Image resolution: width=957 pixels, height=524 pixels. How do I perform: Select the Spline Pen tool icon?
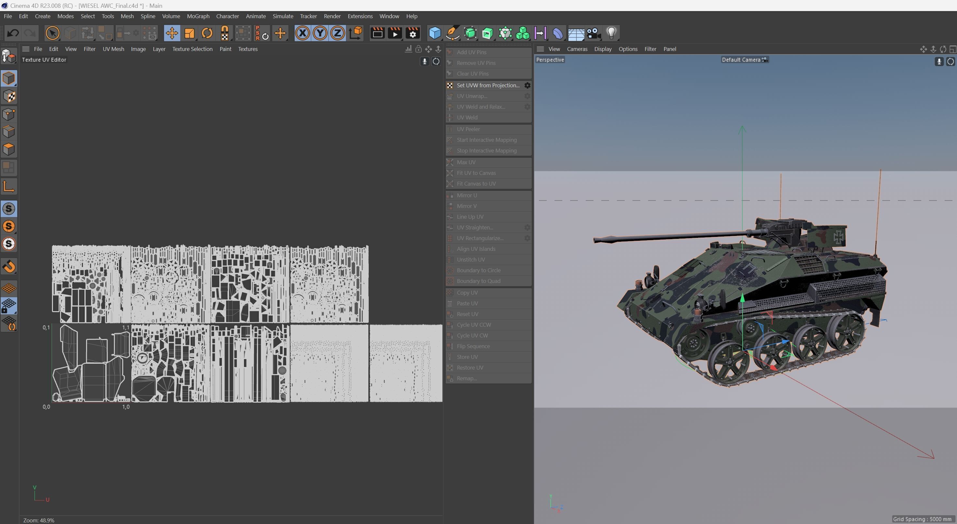[453, 33]
